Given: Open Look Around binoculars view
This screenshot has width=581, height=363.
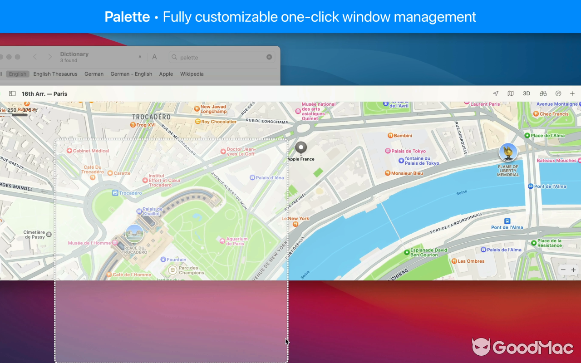Looking at the screenshot, I should 543,93.
